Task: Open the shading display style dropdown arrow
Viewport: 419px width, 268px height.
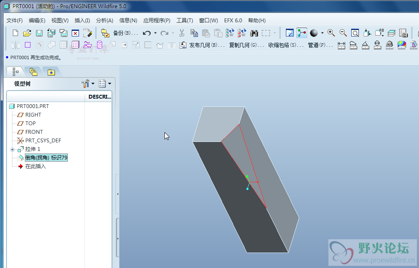Action: click(322, 33)
